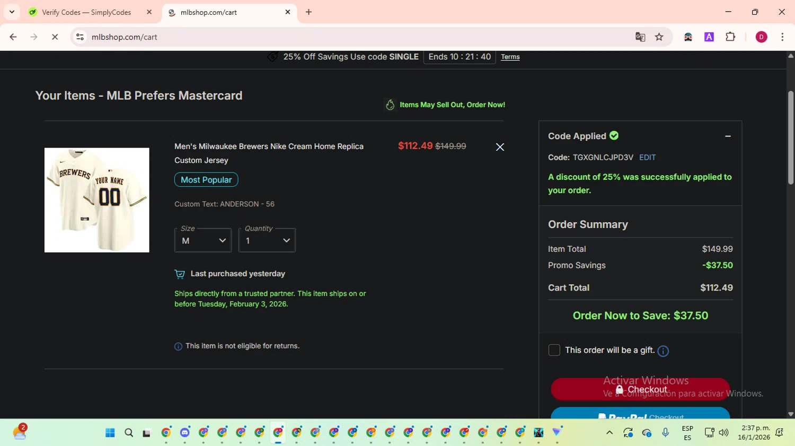795x446 pixels.
Task: Click the Promo Savings -$37.50 value
Action: click(718, 266)
